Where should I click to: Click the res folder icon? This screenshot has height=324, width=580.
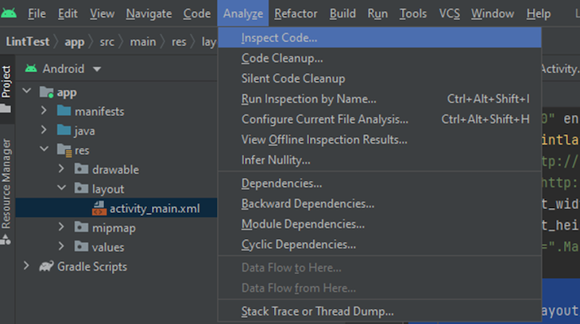tap(64, 149)
